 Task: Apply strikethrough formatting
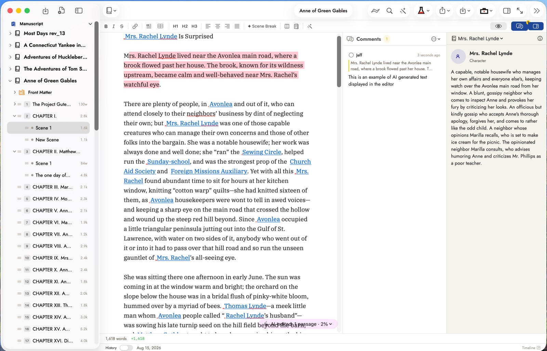(x=122, y=26)
